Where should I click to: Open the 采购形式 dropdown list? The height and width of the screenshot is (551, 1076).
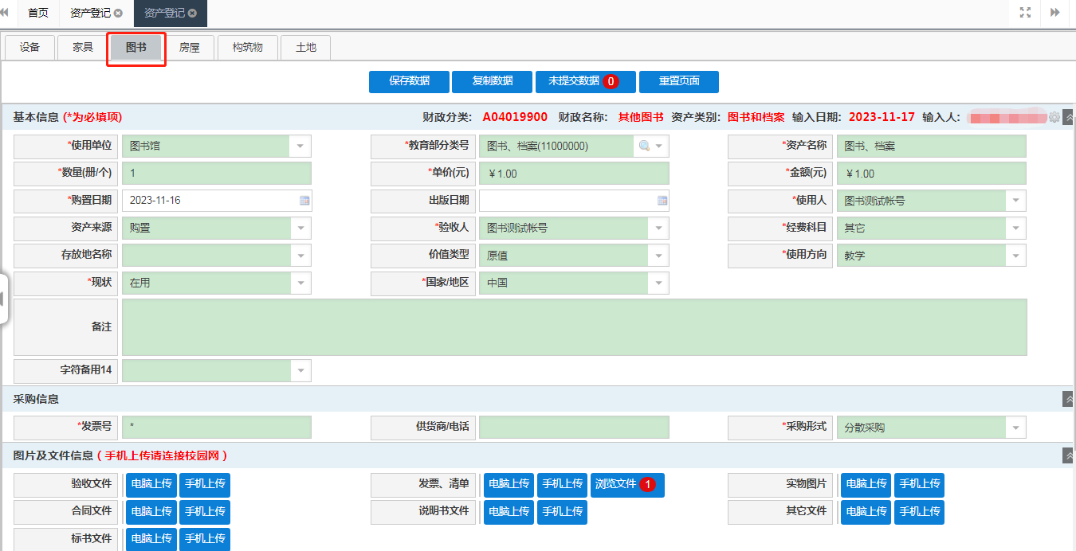1016,428
